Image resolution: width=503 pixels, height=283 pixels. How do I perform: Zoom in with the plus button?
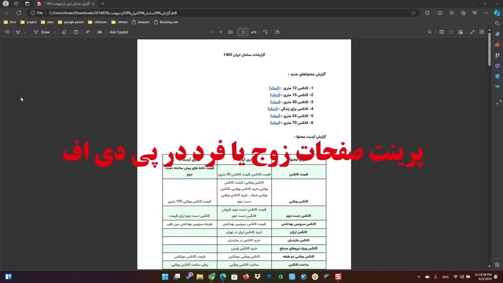click(220, 32)
